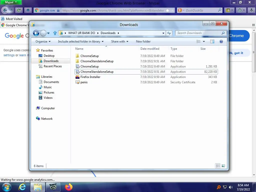Open Recent Places in navigation pane
Viewport: 256px width, 192px height.
point(52,66)
